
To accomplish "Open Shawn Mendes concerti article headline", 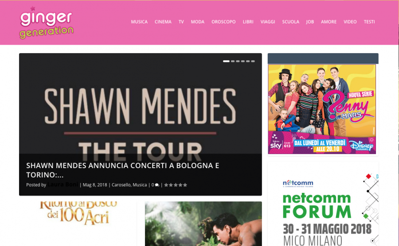I will point(123,170).
